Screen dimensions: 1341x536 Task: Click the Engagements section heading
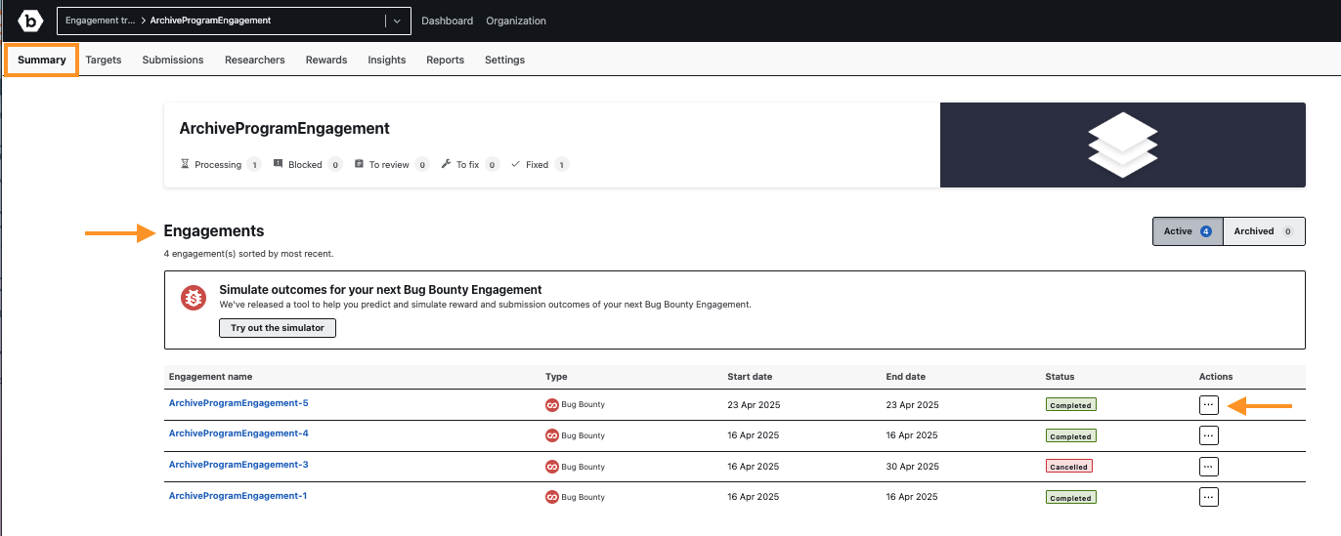[x=214, y=231]
